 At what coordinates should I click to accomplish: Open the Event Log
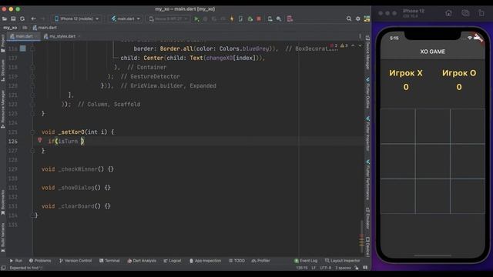(306, 261)
